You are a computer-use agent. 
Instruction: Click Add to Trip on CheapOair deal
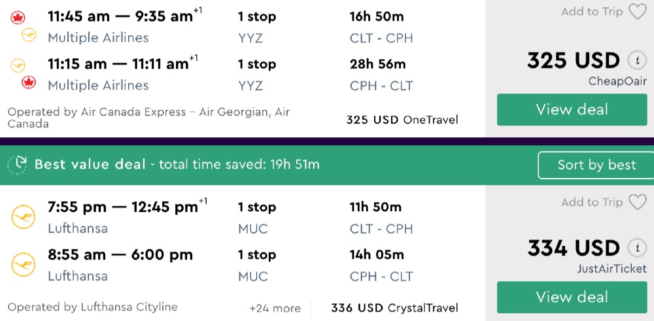(x=591, y=12)
